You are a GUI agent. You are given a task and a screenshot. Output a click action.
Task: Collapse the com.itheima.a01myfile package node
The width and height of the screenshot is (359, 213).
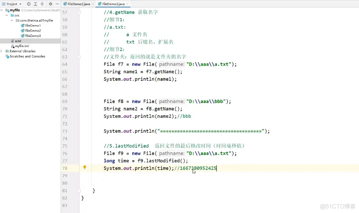pyautogui.click(x=11, y=20)
